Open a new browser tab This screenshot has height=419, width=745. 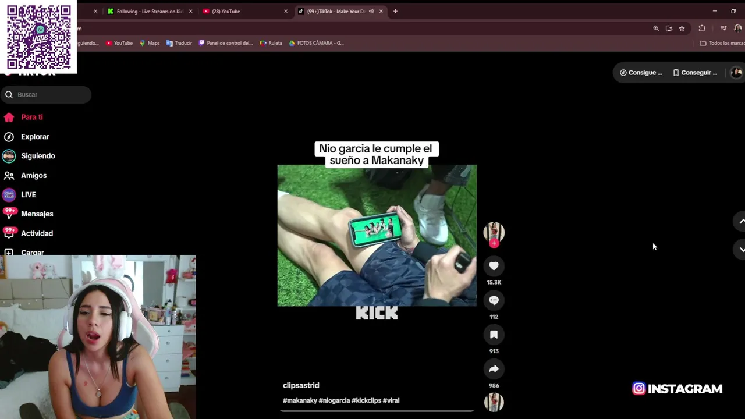tap(395, 11)
